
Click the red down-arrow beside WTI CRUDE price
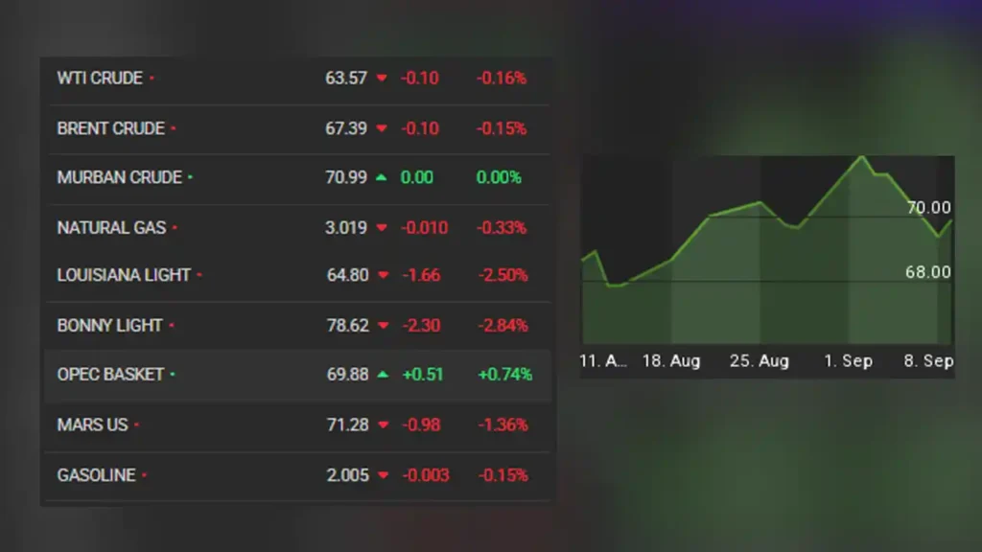click(383, 80)
